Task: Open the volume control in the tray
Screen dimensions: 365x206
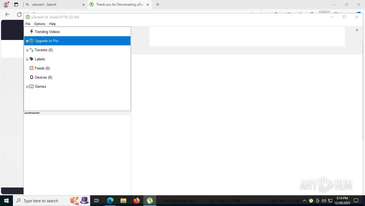Action: pos(324,201)
